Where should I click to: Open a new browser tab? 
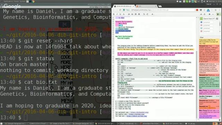point(160,6)
